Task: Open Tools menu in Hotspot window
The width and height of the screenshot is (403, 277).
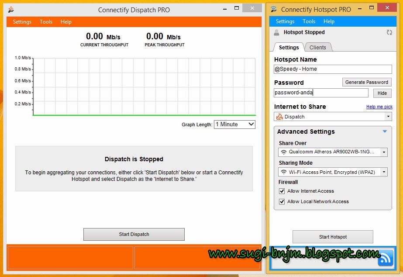Action: click(309, 21)
